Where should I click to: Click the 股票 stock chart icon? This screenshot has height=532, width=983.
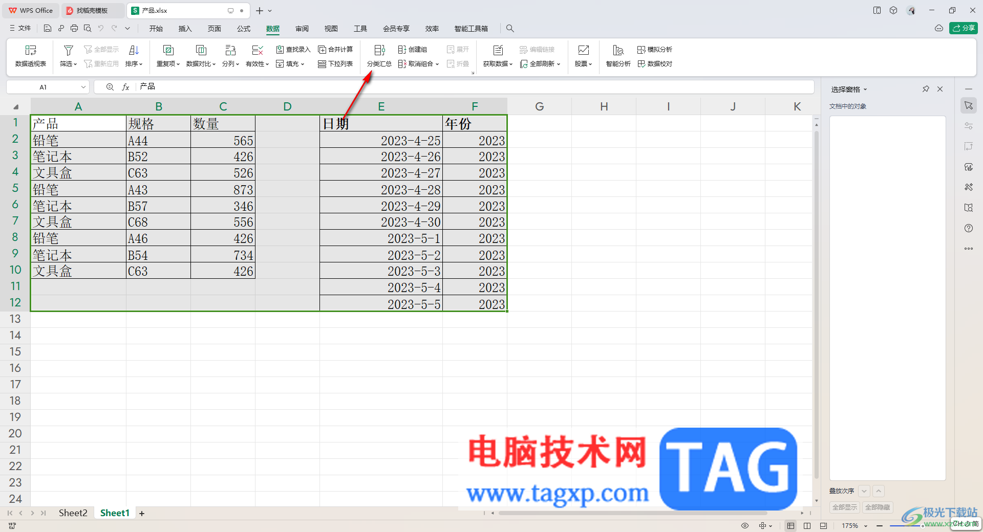(x=584, y=50)
